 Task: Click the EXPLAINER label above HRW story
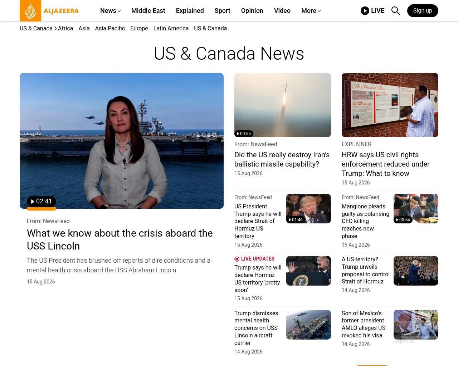357,144
